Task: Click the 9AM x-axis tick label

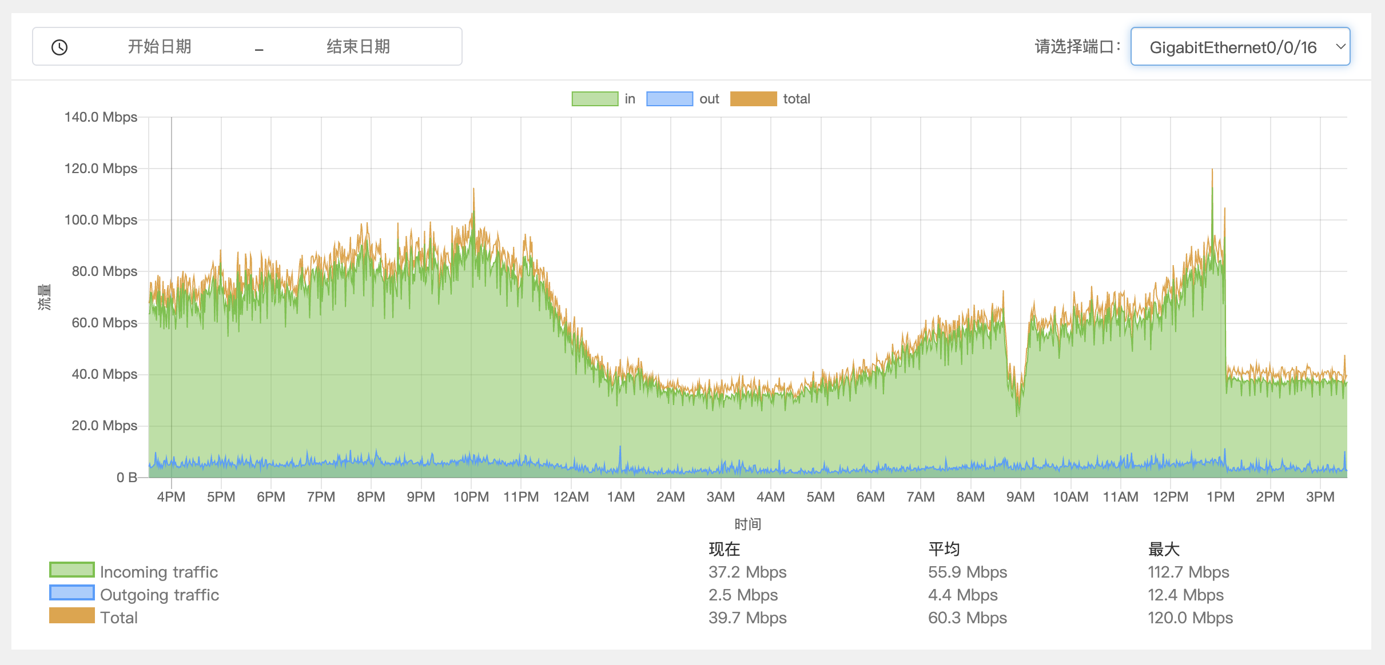Action: tap(1021, 496)
